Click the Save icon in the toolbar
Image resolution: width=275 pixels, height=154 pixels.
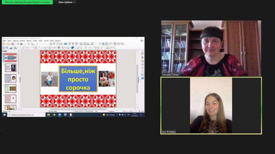13,44
